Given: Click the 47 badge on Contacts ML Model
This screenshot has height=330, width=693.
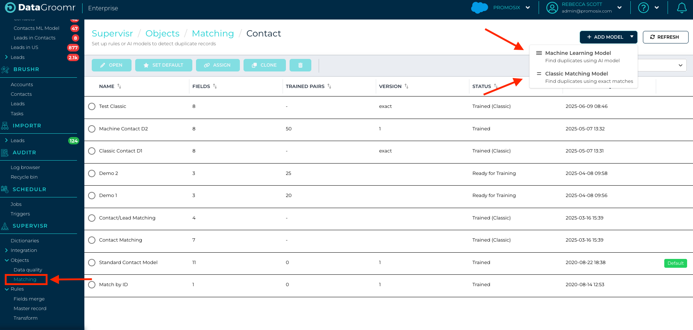Looking at the screenshot, I should click(75, 28).
